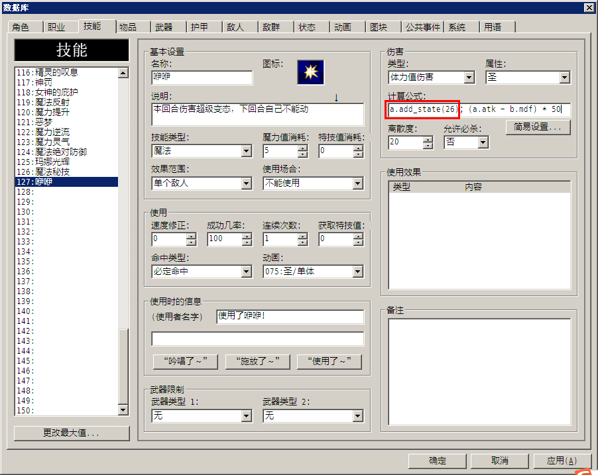Click in the 计算公式 formula field
Screen dimensions: 598x475
pyautogui.click(x=479, y=109)
